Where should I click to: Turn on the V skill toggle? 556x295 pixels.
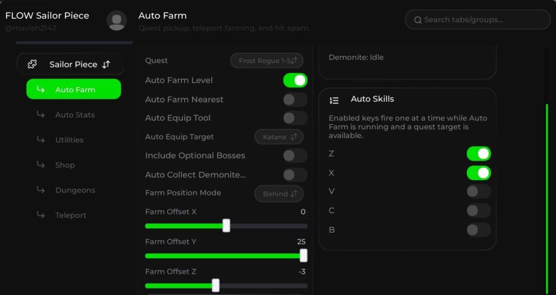click(478, 191)
